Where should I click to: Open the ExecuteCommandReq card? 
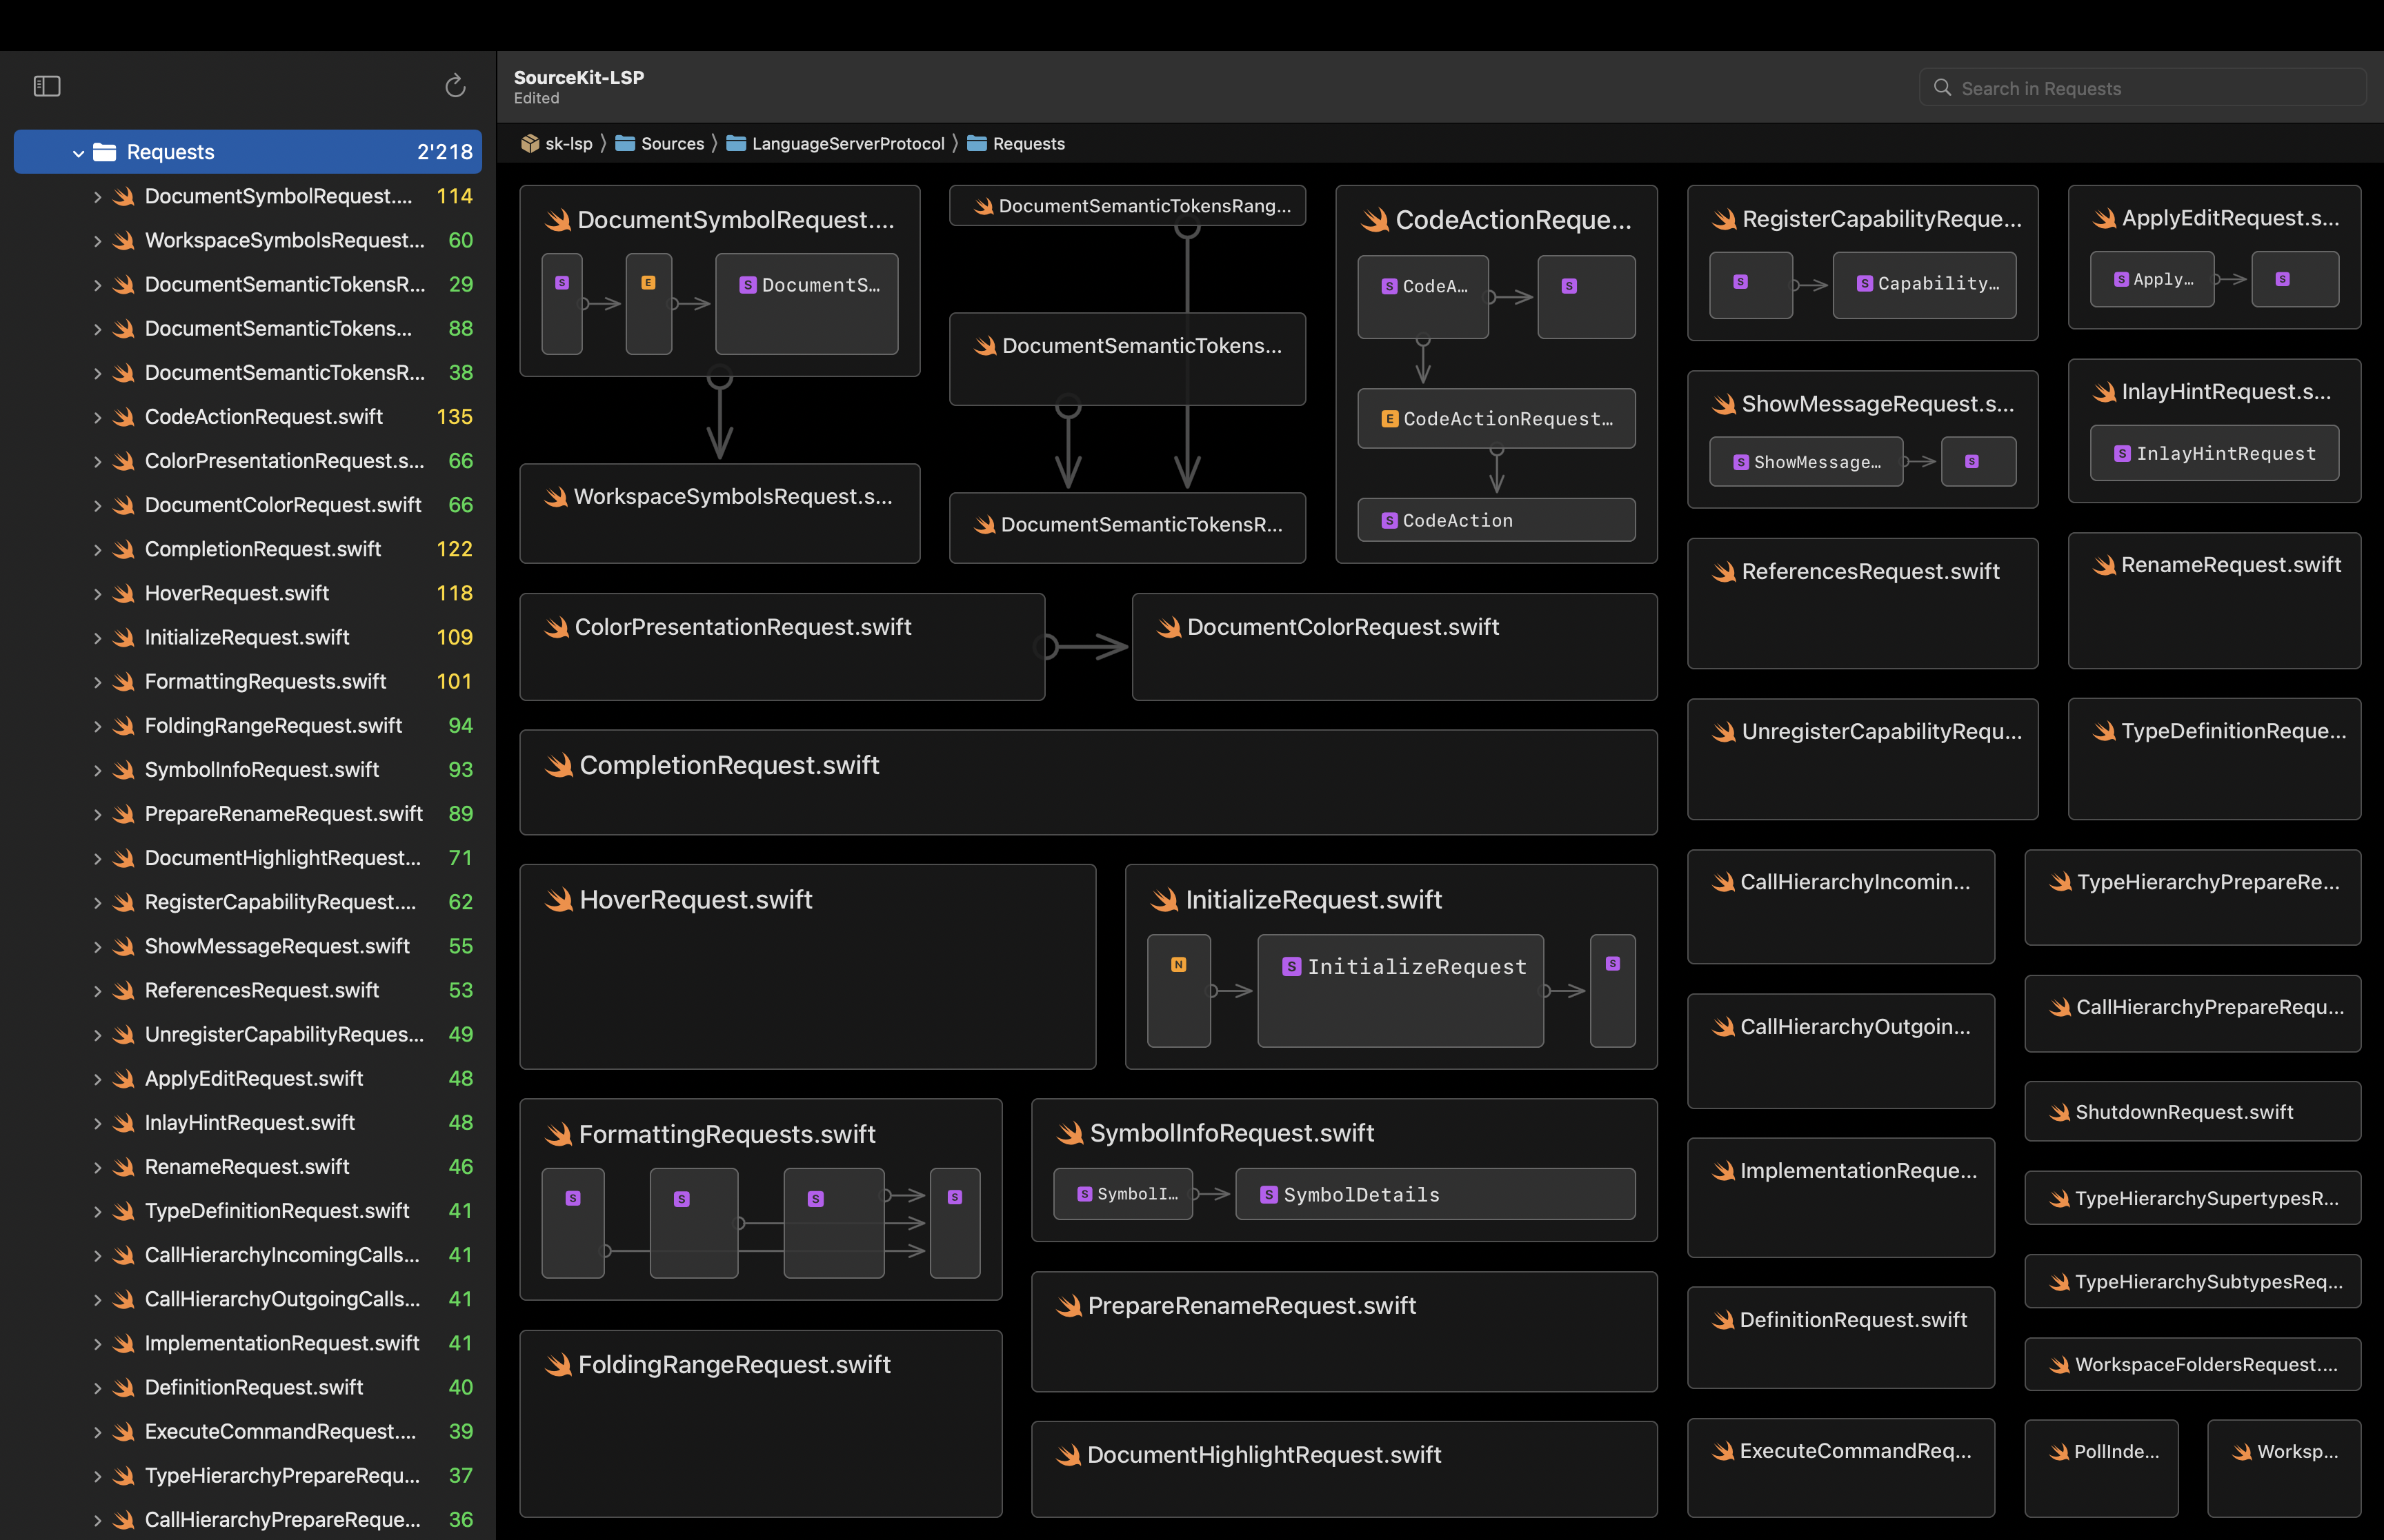(1841, 1468)
